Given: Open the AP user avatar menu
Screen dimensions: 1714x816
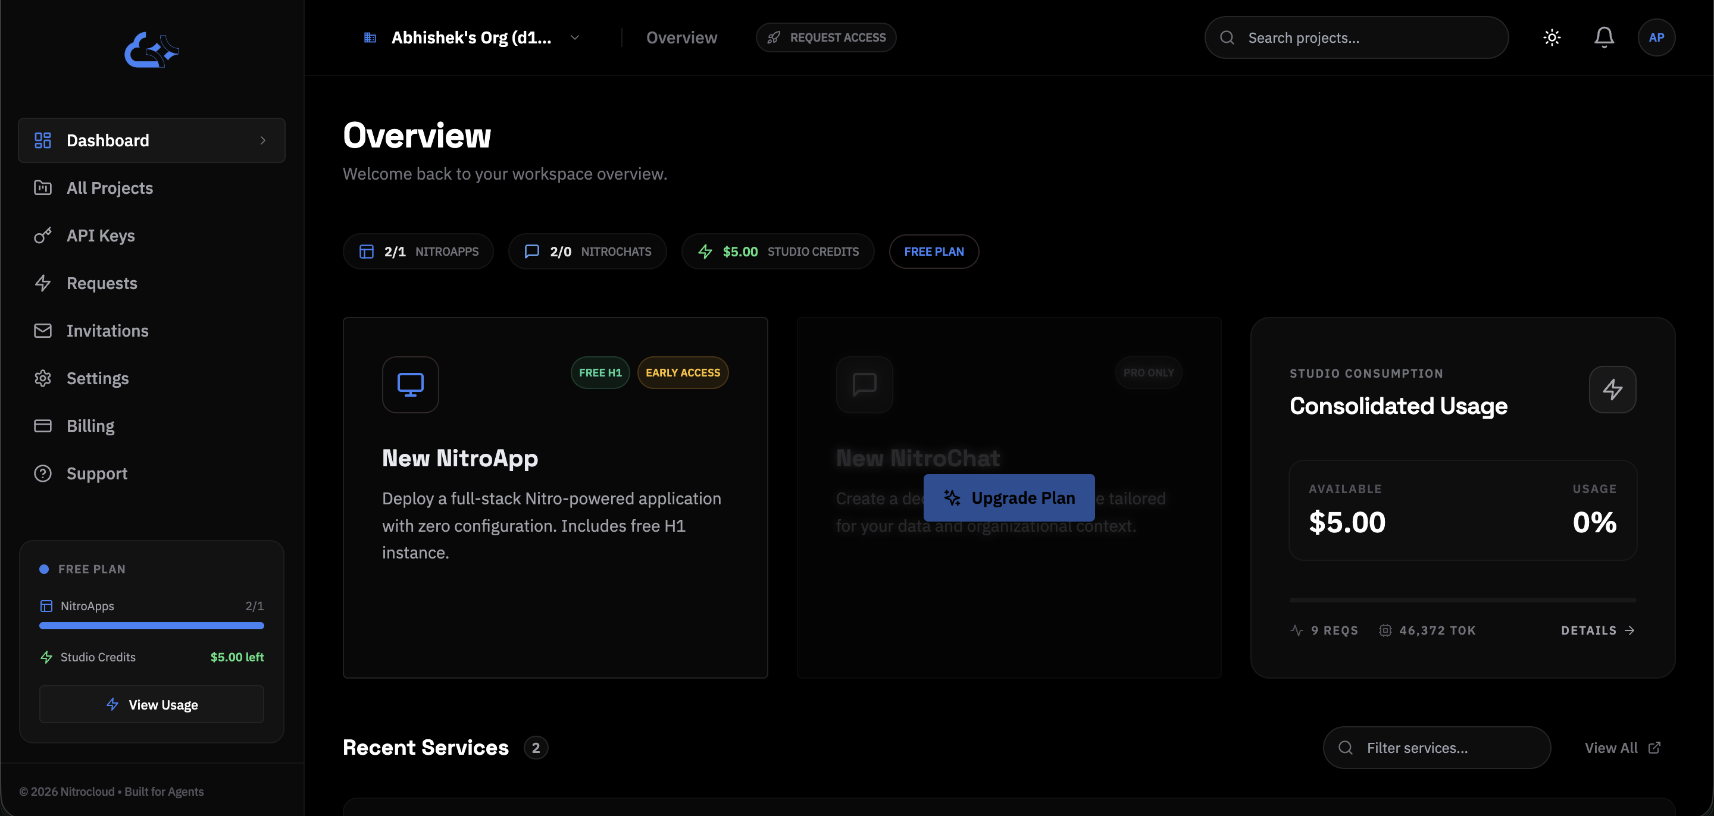Looking at the screenshot, I should click(1656, 38).
